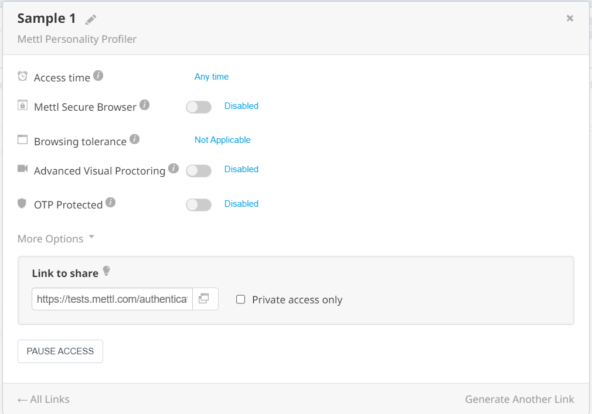The height and width of the screenshot is (414, 592).
Task: Show info for OTP Protected
Action: pyautogui.click(x=110, y=203)
